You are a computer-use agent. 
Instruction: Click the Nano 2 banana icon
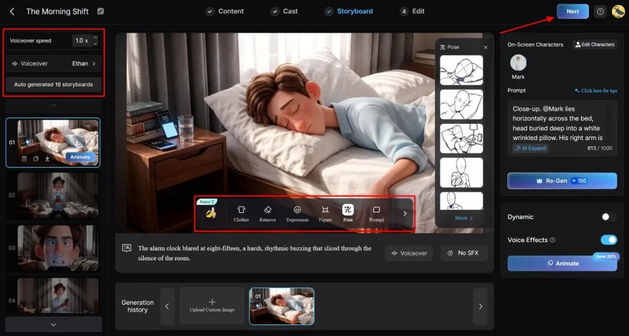pos(211,213)
